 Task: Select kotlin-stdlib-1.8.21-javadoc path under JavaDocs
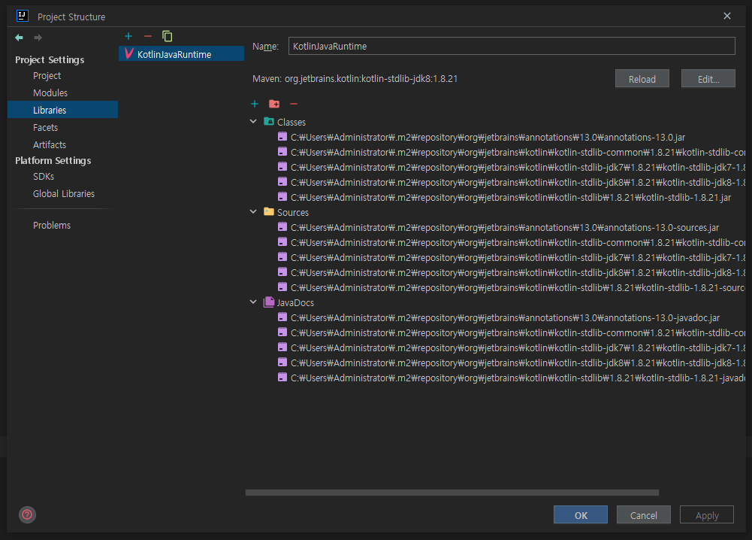[x=518, y=378]
